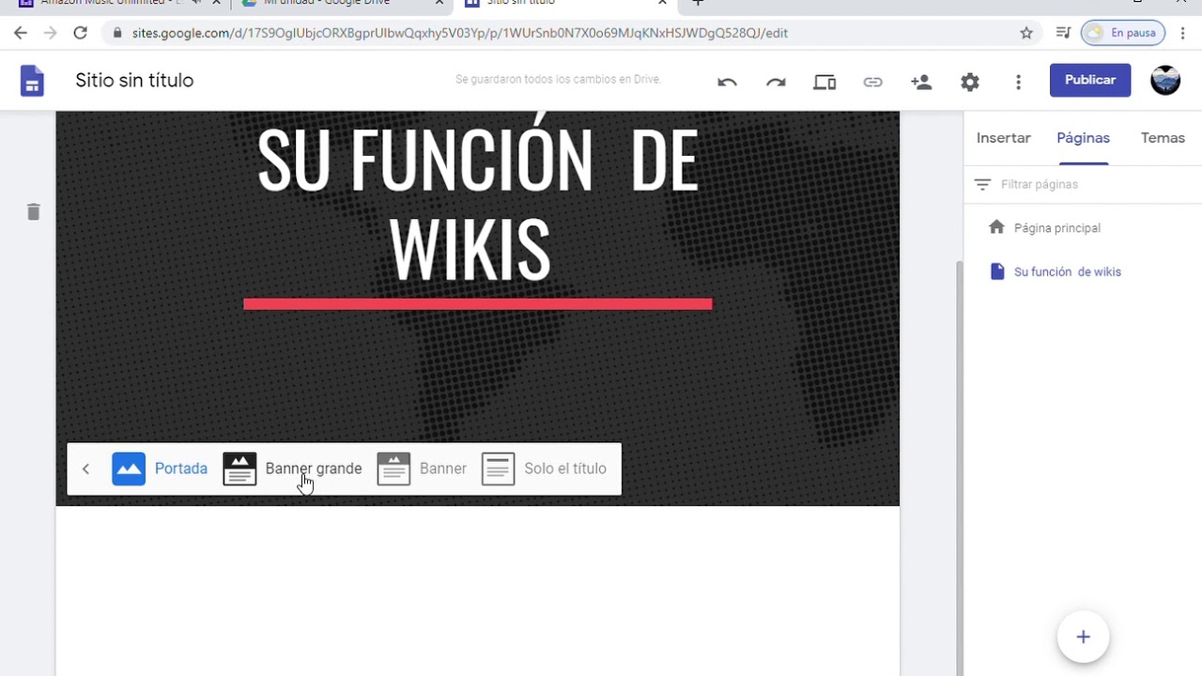Viewport: 1202px width, 676px height.
Task: Go back in browser history
Action: 21,33
